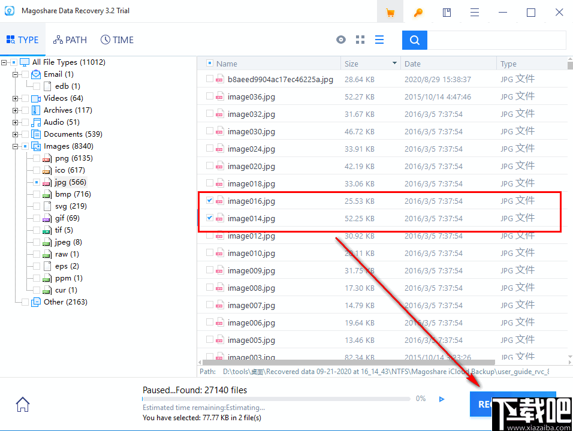Image resolution: width=573 pixels, height=431 pixels.
Task: Select tif (5) tree item
Action: pyautogui.click(x=64, y=230)
